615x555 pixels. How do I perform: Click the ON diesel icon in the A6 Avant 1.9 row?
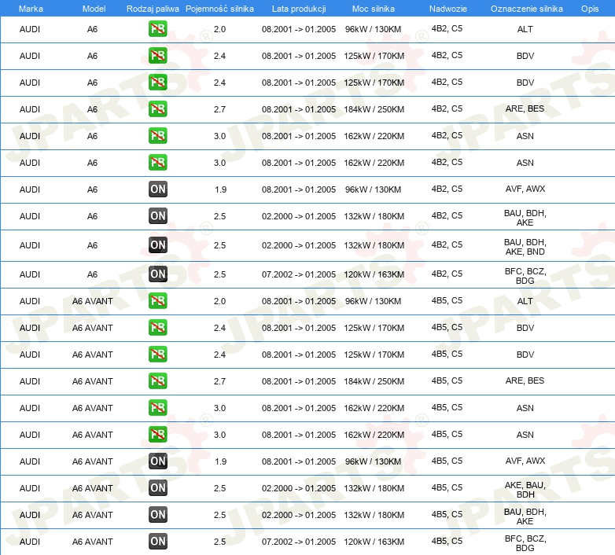pos(158,461)
